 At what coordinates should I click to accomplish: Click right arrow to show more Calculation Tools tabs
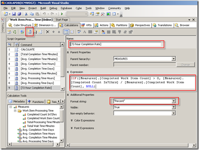[63, 101]
